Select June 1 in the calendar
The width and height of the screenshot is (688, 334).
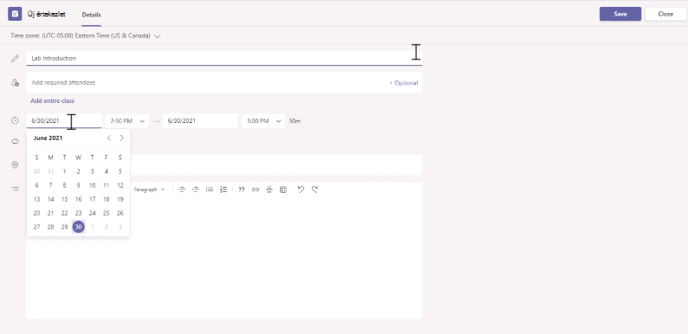coord(64,171)
